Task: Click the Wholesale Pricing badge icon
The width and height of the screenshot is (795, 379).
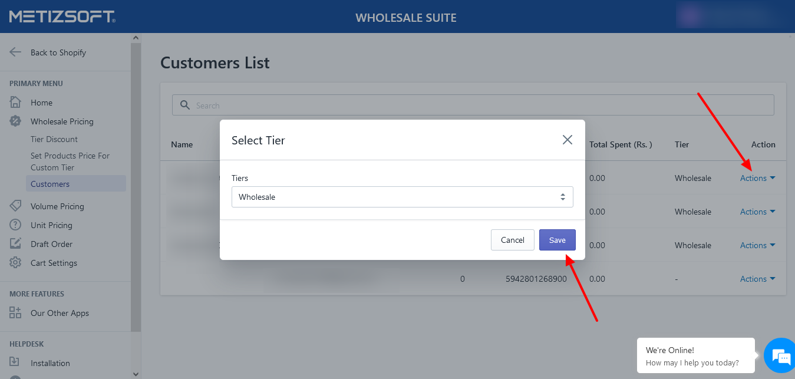Action: [x=15, y=121]
